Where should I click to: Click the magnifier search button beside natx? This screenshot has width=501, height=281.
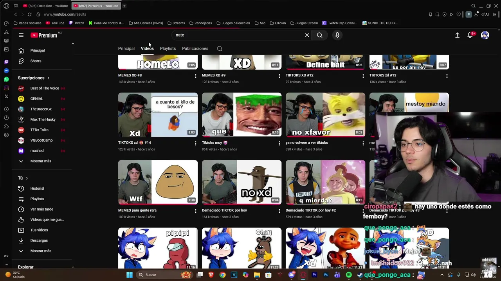click(x=320, y=35)
